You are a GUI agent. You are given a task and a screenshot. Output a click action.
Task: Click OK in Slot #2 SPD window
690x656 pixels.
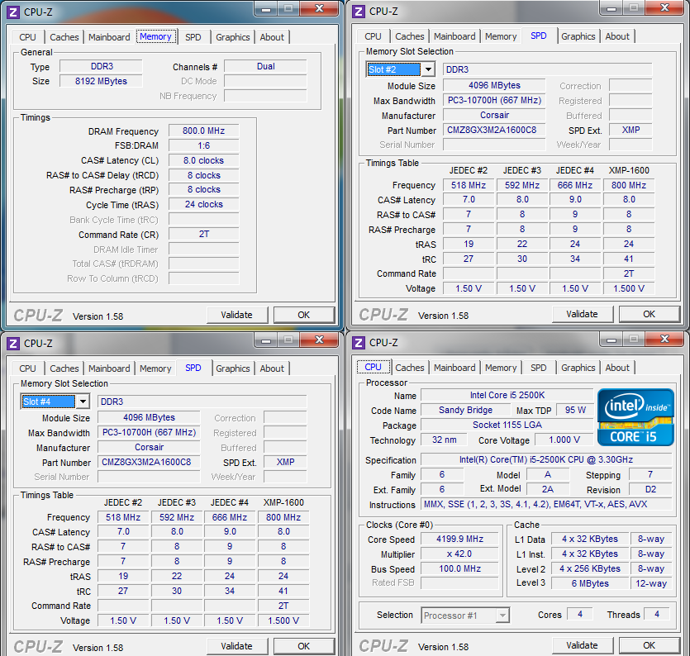pos(649,314)
